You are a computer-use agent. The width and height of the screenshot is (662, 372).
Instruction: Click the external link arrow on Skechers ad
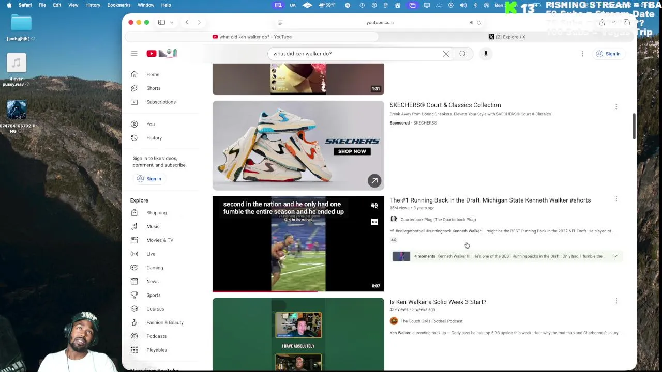tap(374, 180)
